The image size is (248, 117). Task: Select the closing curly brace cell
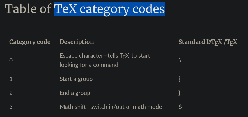click(x=179, y=93)
